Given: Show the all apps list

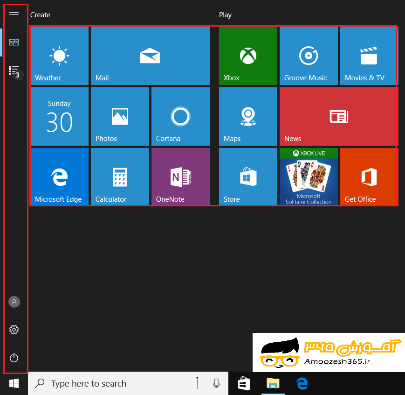Looking at the screenshot, I should pos(14,71).
